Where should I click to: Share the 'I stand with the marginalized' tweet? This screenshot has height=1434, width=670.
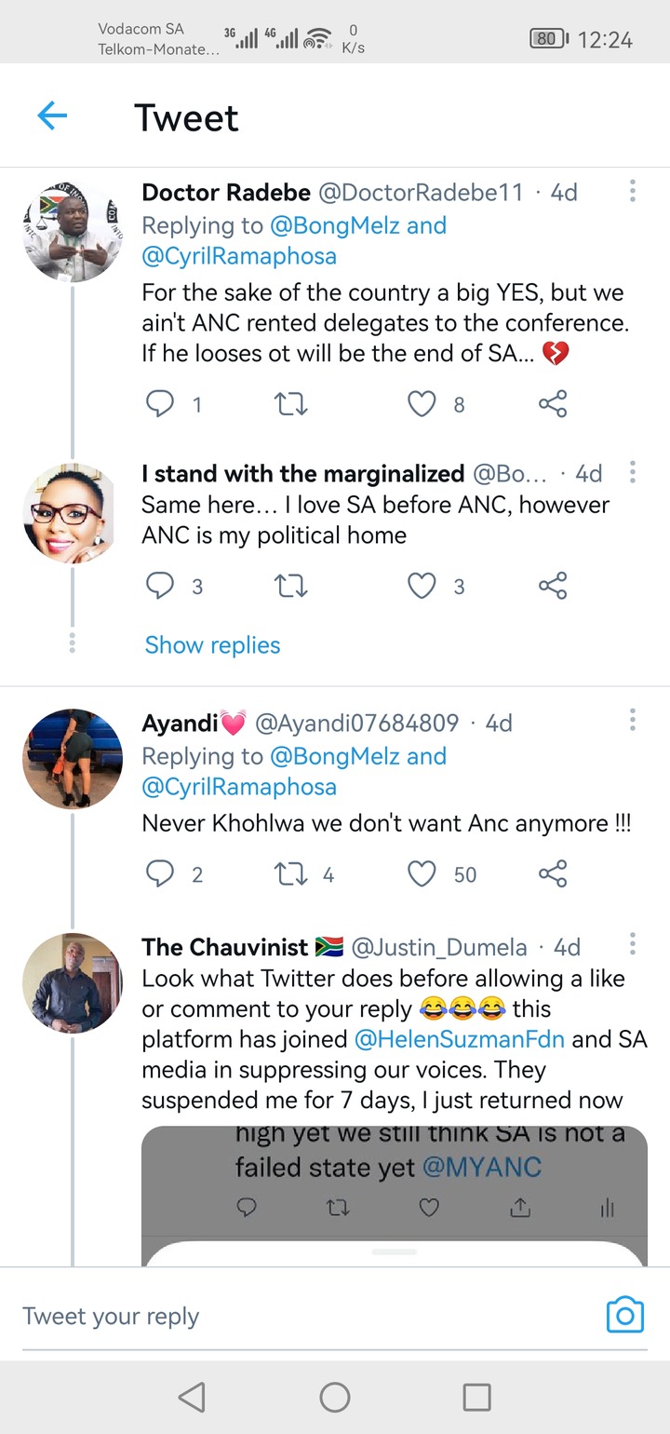tap(553, 586)
